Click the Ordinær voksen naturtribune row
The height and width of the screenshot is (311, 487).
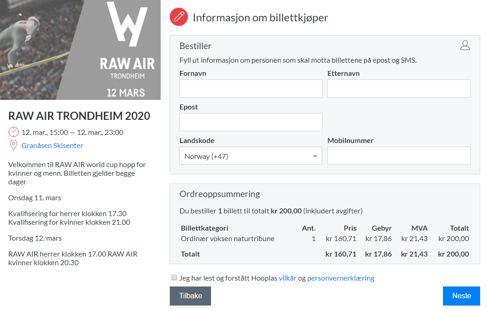[227, 239]
